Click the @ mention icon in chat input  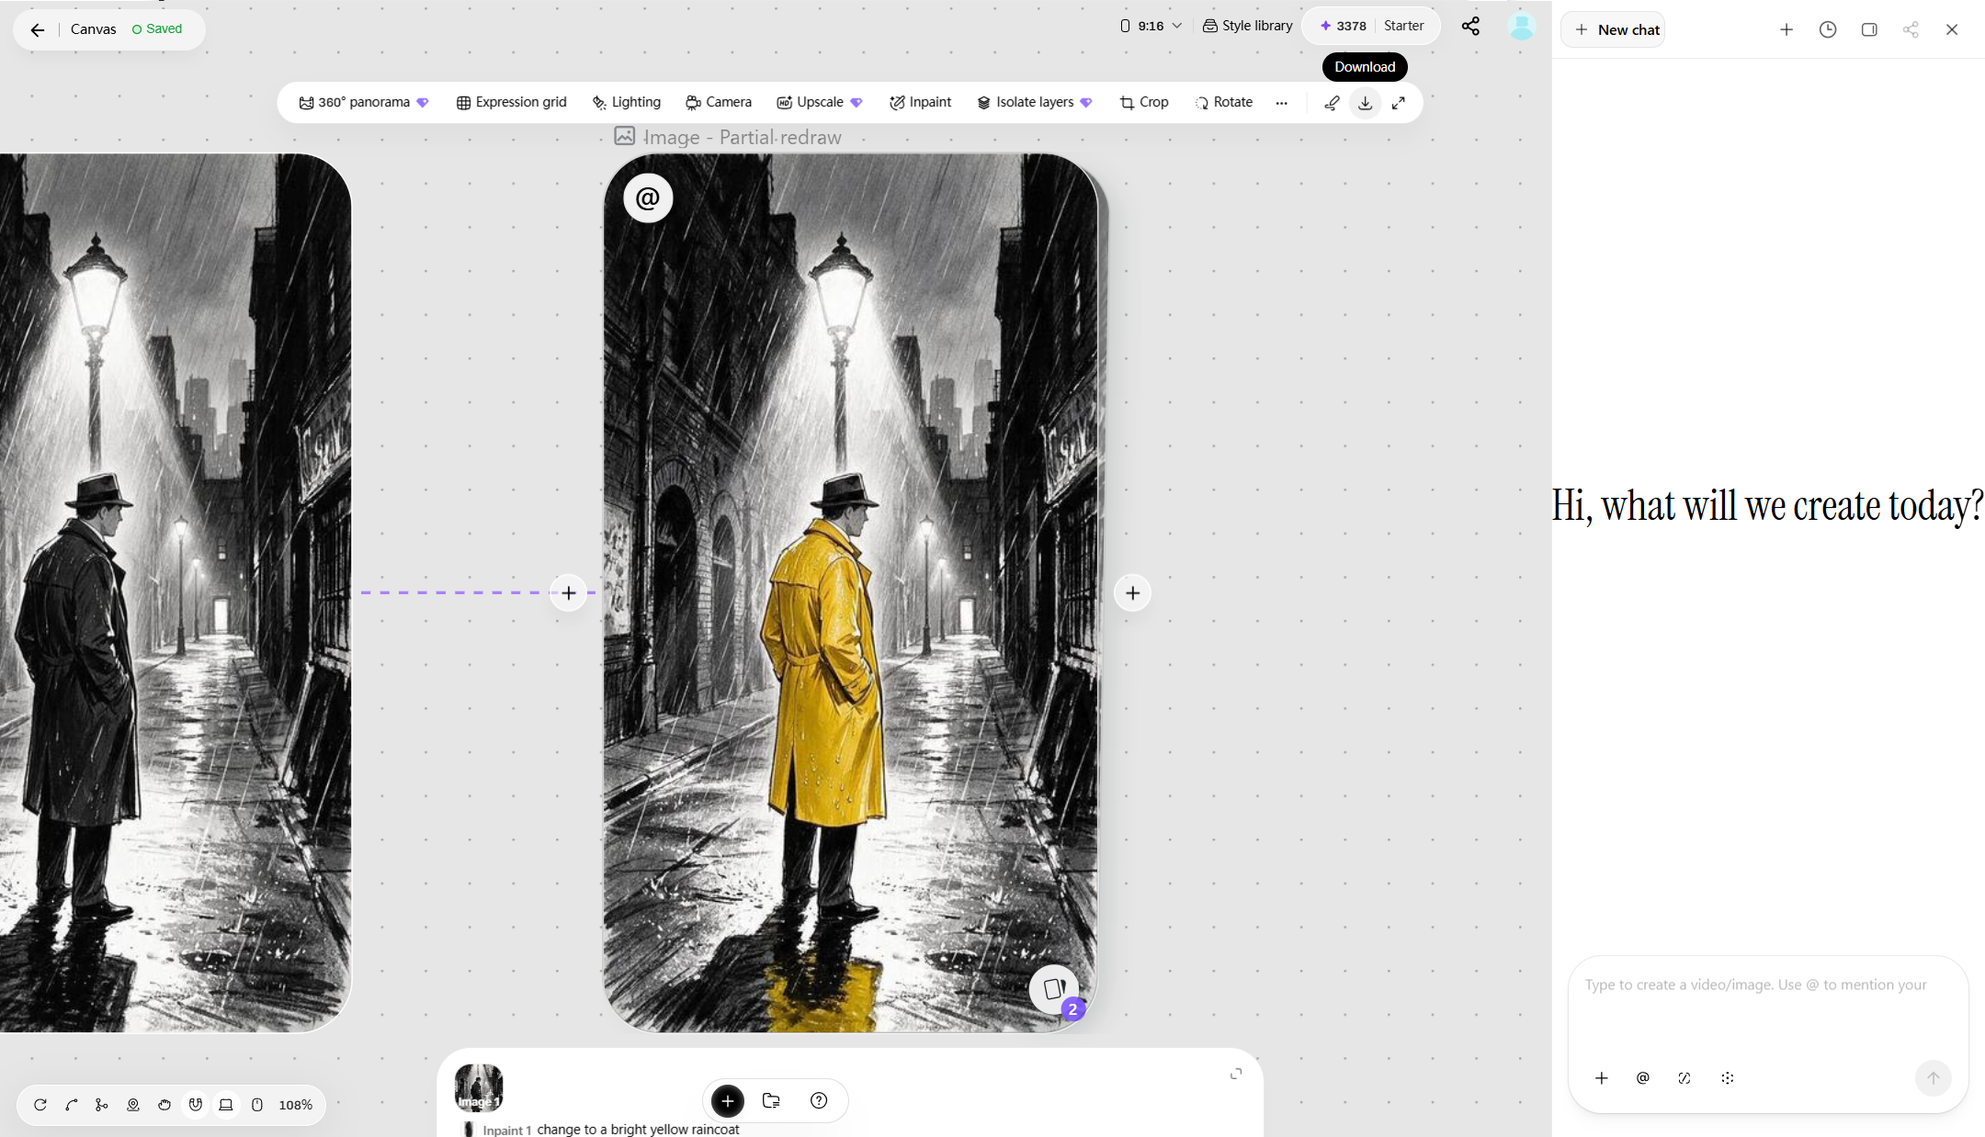(x=1643, y=1078)
